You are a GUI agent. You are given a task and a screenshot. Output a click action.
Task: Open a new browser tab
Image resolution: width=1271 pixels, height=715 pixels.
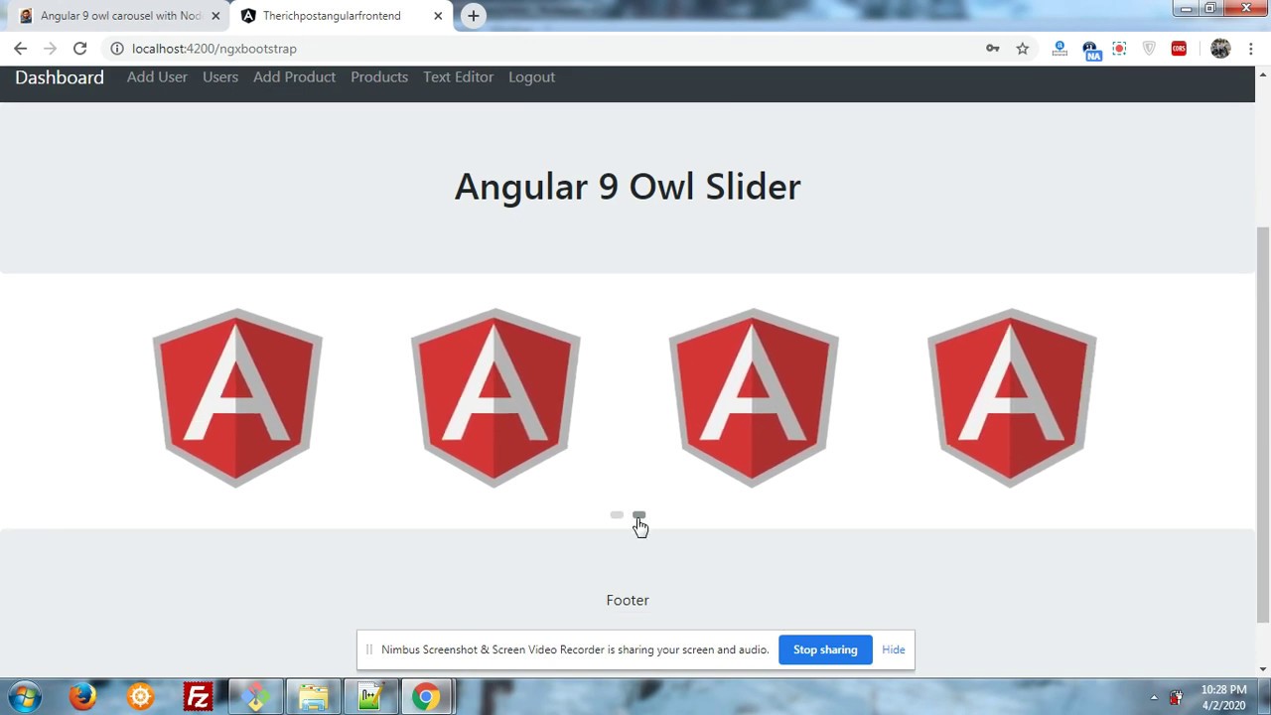[474, 16]
